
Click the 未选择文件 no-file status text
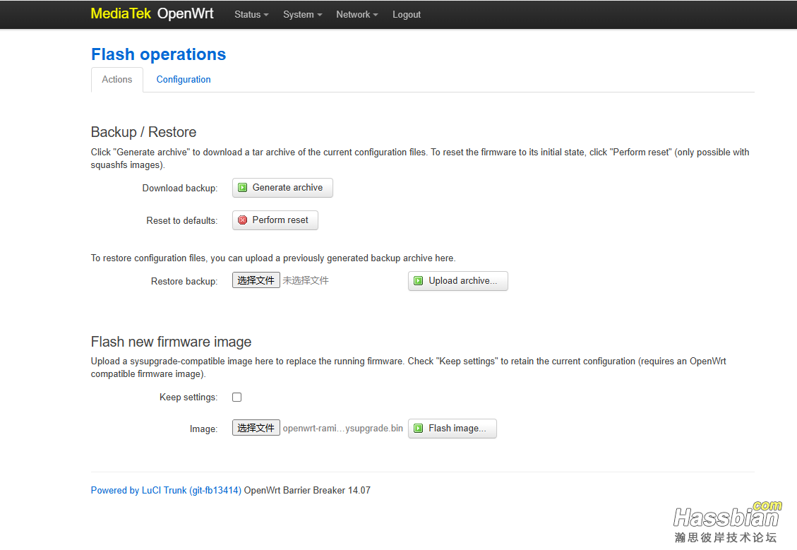[306, 280]
